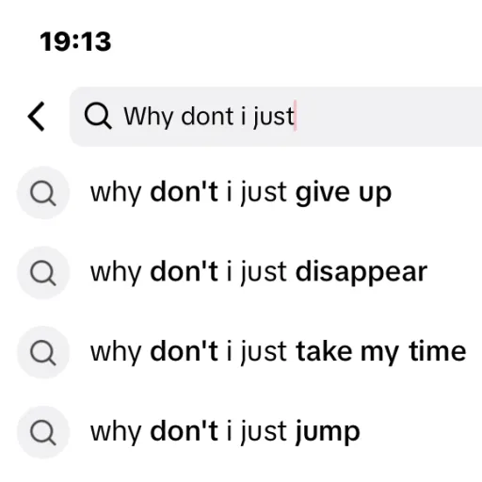Tap the search icon beside 'jump' suggestion
The width and height of the screenshot is (482, 482).
coord(43,432)
